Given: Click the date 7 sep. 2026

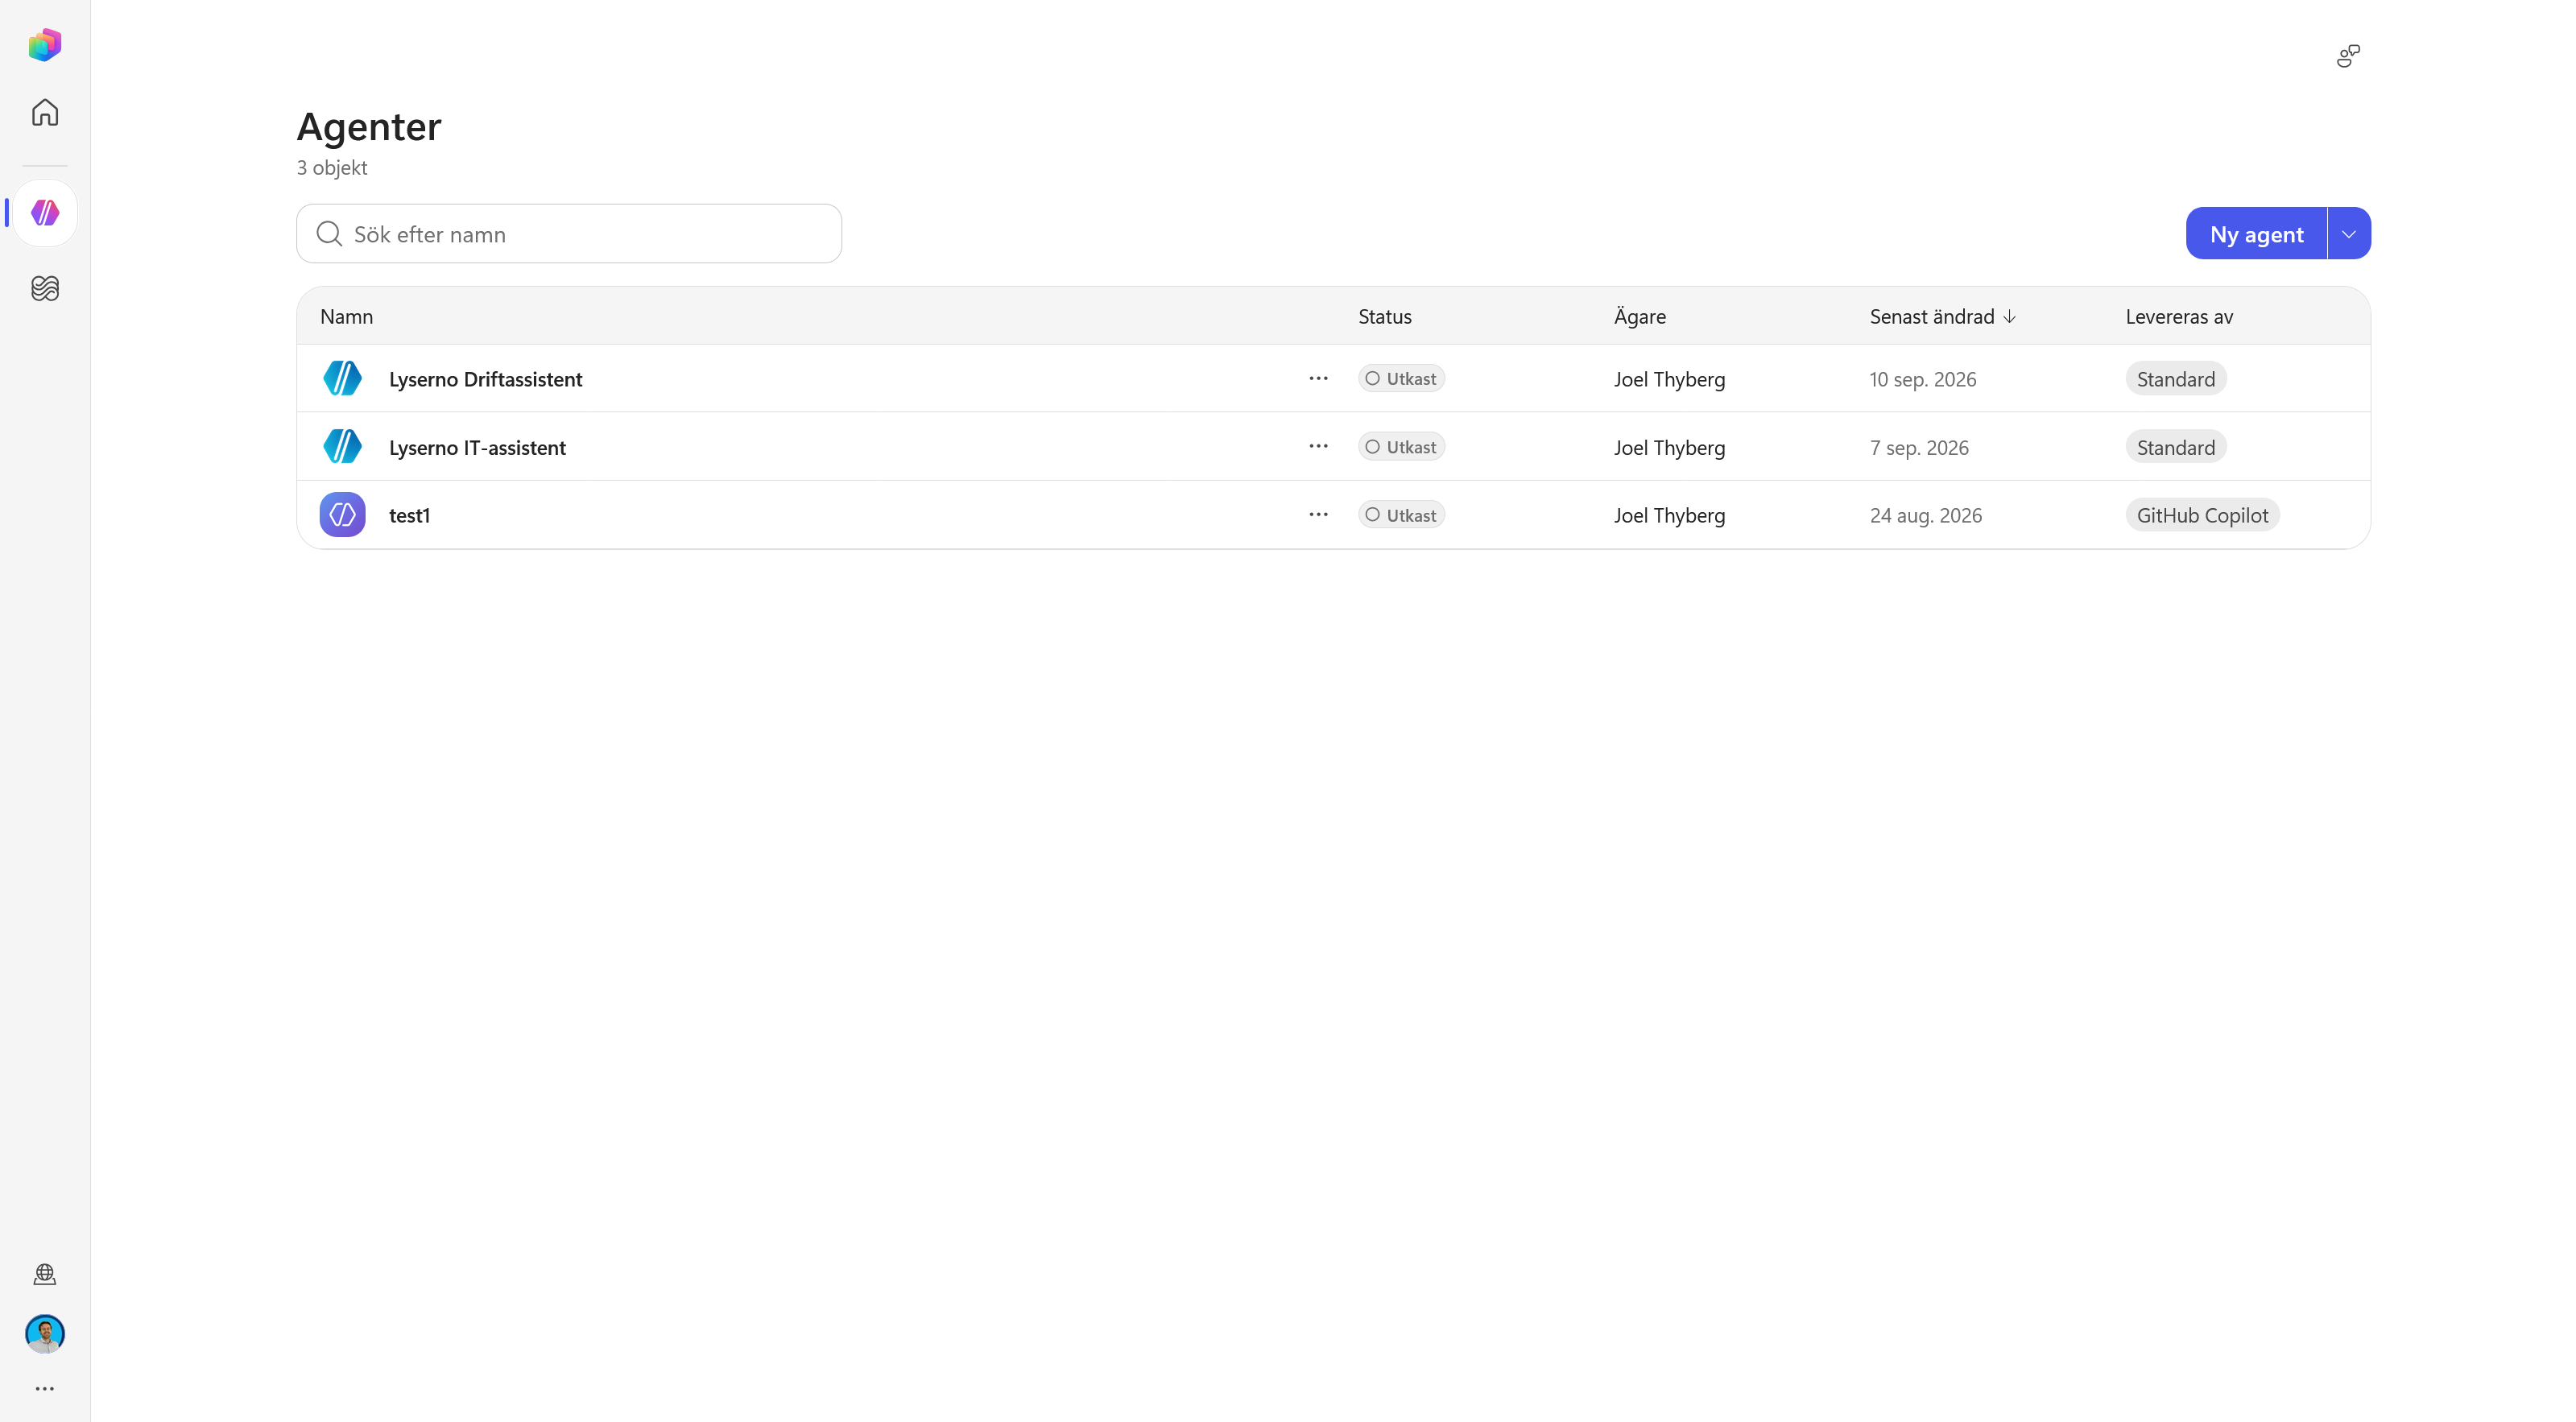Looking at the screenshot, I should (1919, 447).
